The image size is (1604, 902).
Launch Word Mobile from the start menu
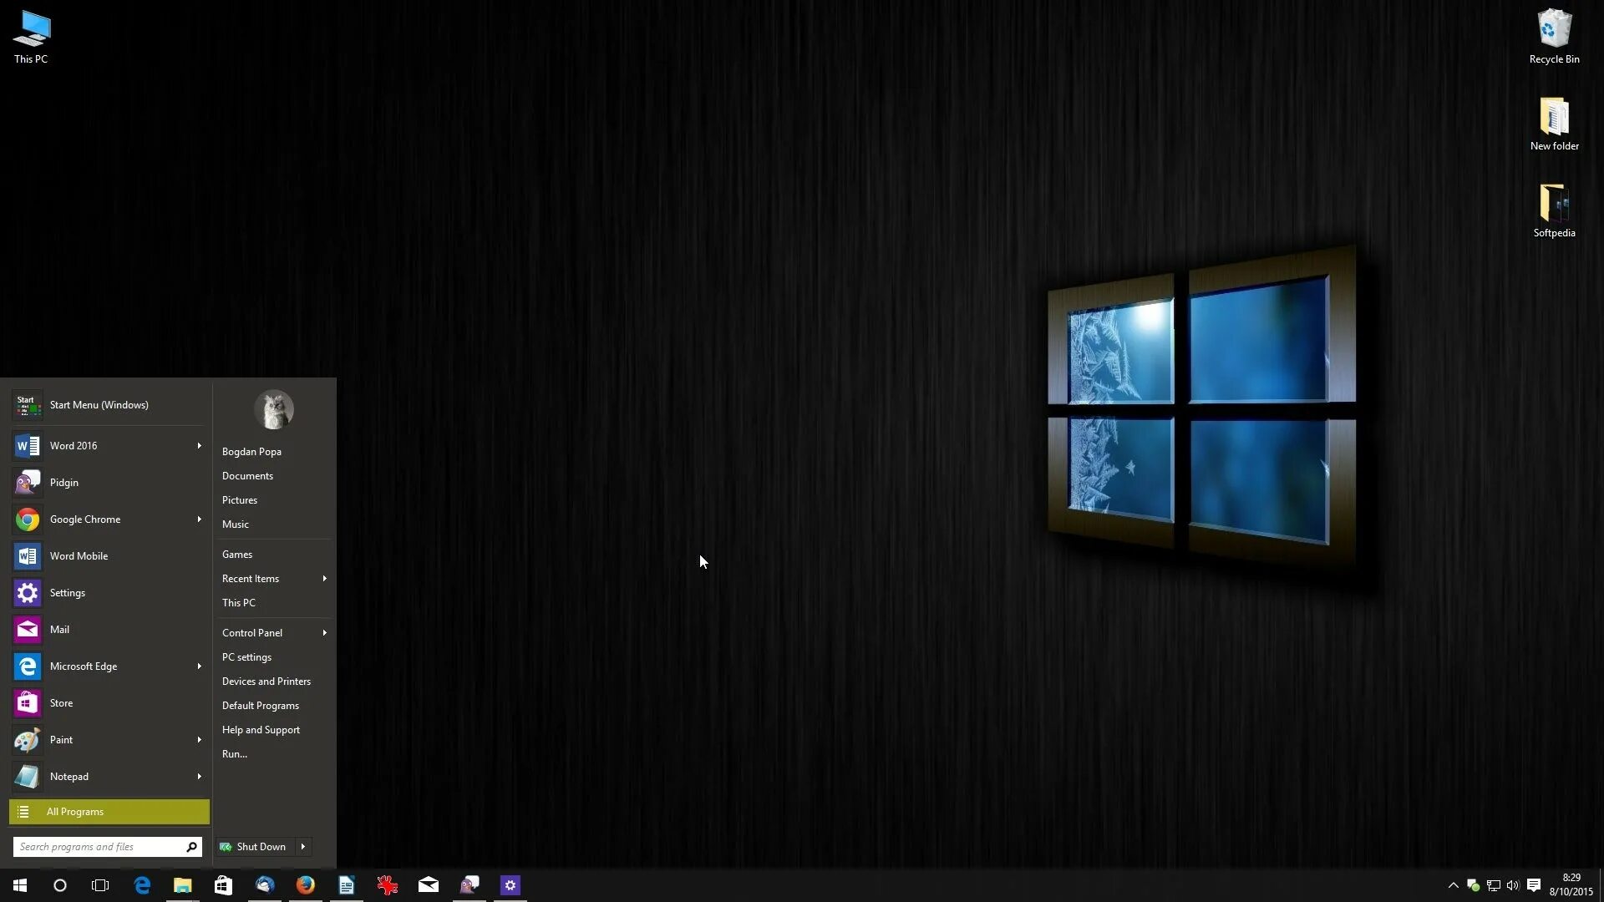[79, 556]
